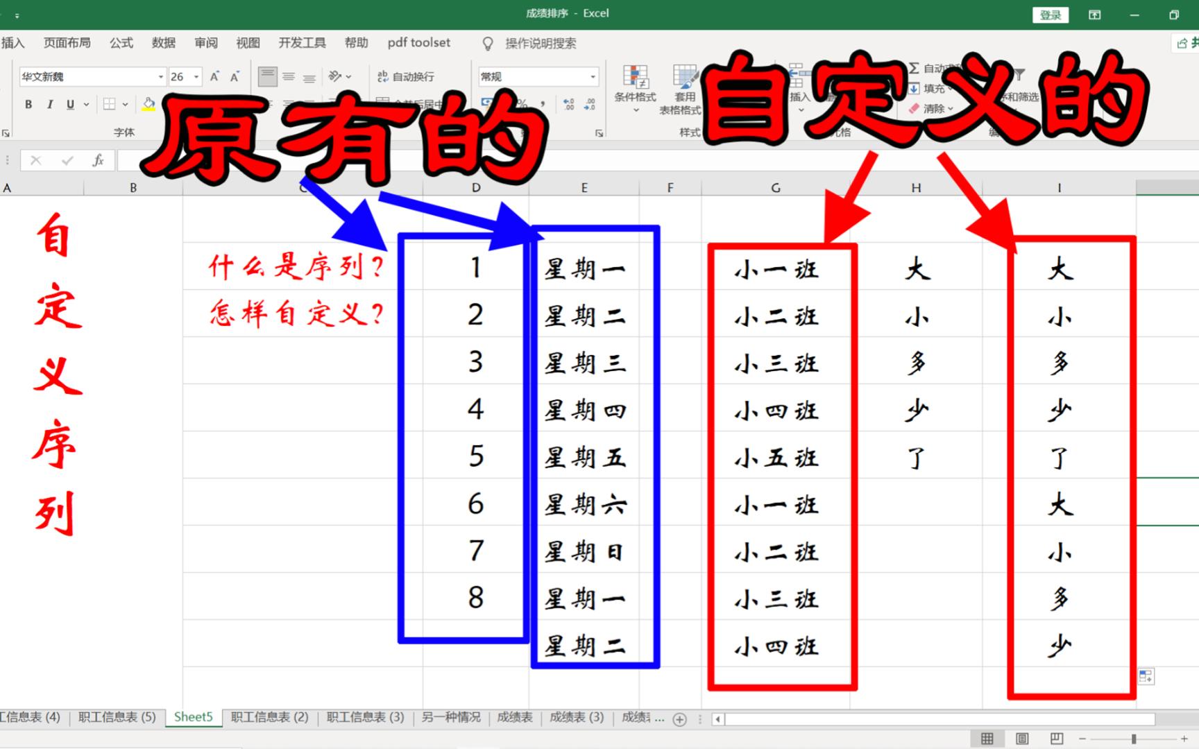
Task: Click formula bar confirm check icon
Action: tap(67, 160)
